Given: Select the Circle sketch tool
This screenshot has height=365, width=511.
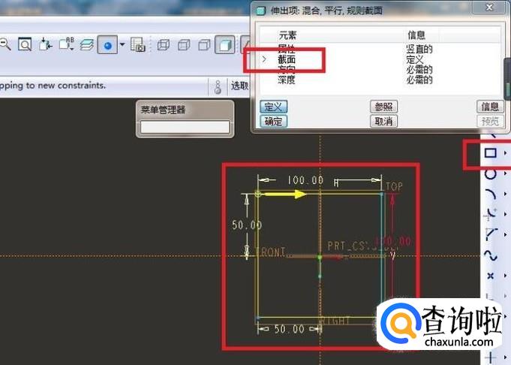Looking at the screenshot, I should 490,173.
